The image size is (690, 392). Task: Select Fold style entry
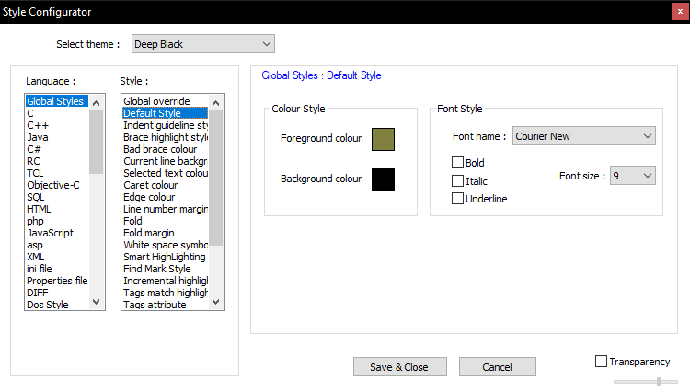(x=165, y=221)
